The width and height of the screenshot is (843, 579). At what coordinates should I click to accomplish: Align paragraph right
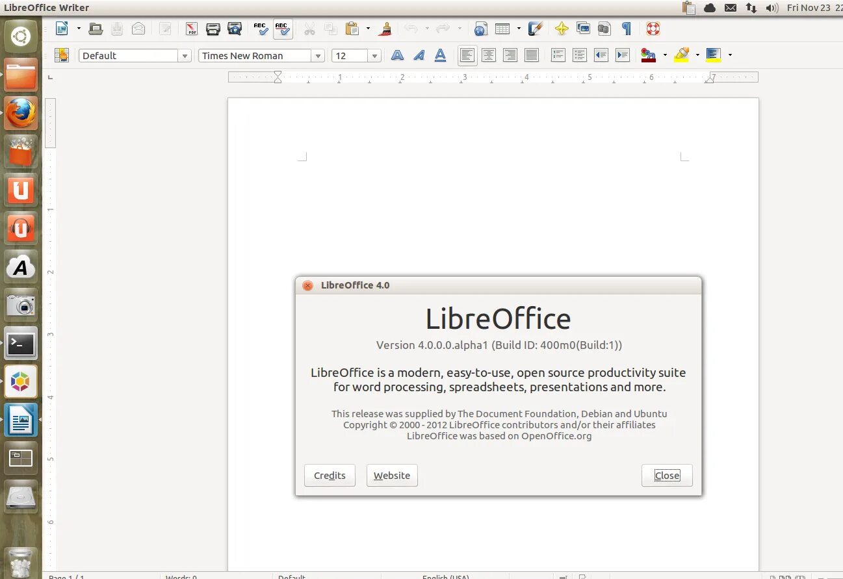tap(510, 55)
